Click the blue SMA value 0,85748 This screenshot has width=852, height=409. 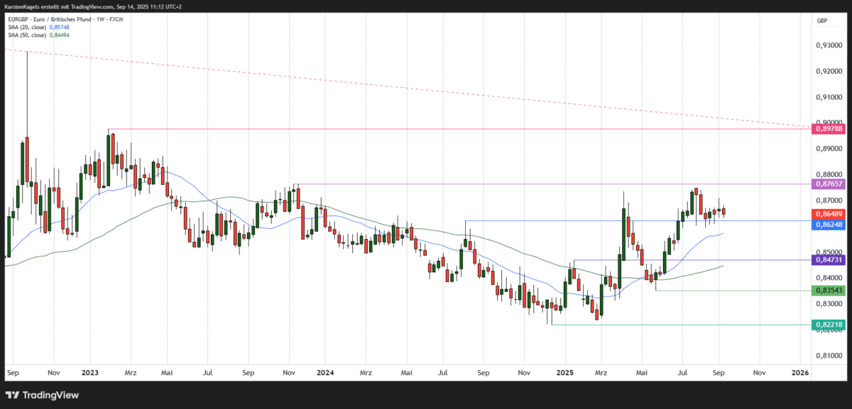click(58, 27)
